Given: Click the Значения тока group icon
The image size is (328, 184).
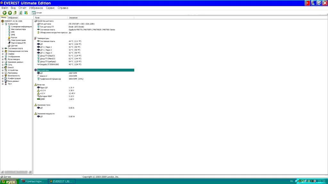Looking at the screenshot, I should click(36, 105).
